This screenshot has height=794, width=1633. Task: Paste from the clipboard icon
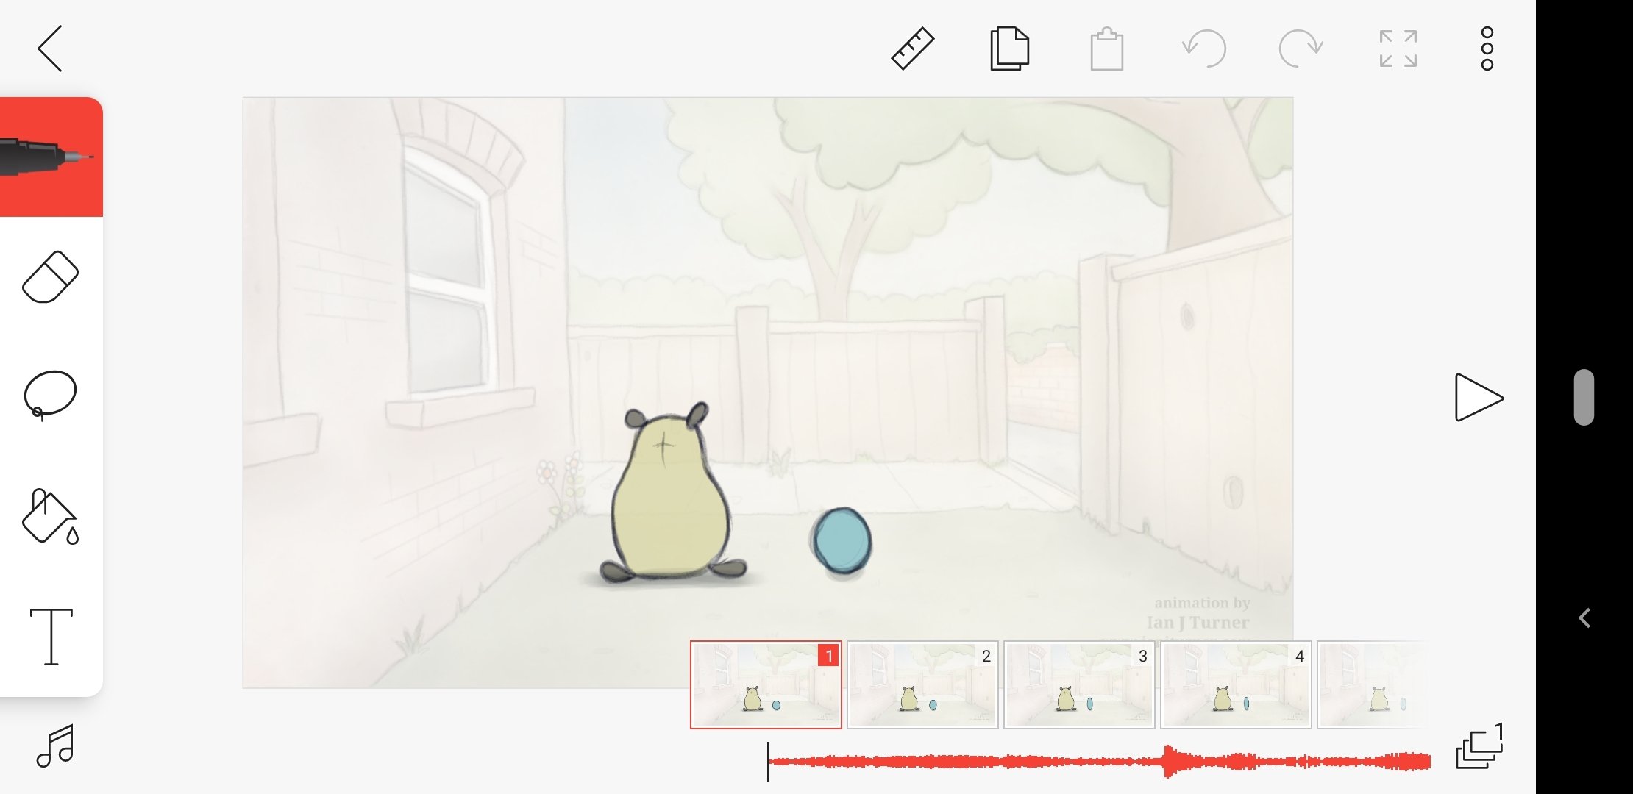click(1106, 49)
